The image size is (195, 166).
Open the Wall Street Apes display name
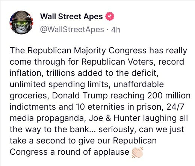click(x=71, y=17)
